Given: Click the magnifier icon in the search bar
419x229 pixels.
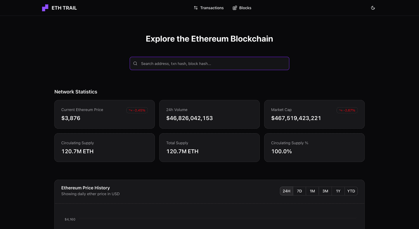Looking at the screenshot, I should pos(135,63).
